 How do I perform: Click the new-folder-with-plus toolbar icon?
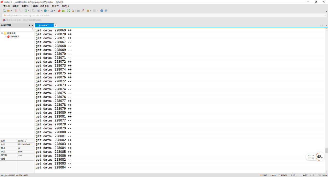point(88,11)
